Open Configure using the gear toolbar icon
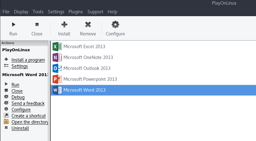256x141 pixels. 115,25
